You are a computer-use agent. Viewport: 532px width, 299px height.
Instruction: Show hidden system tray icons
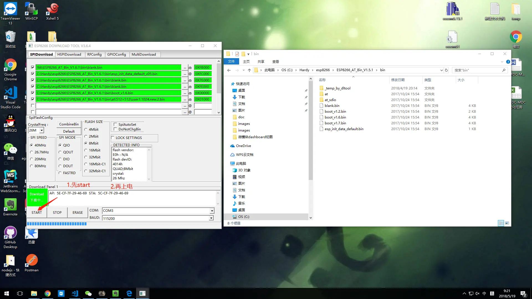464,293
